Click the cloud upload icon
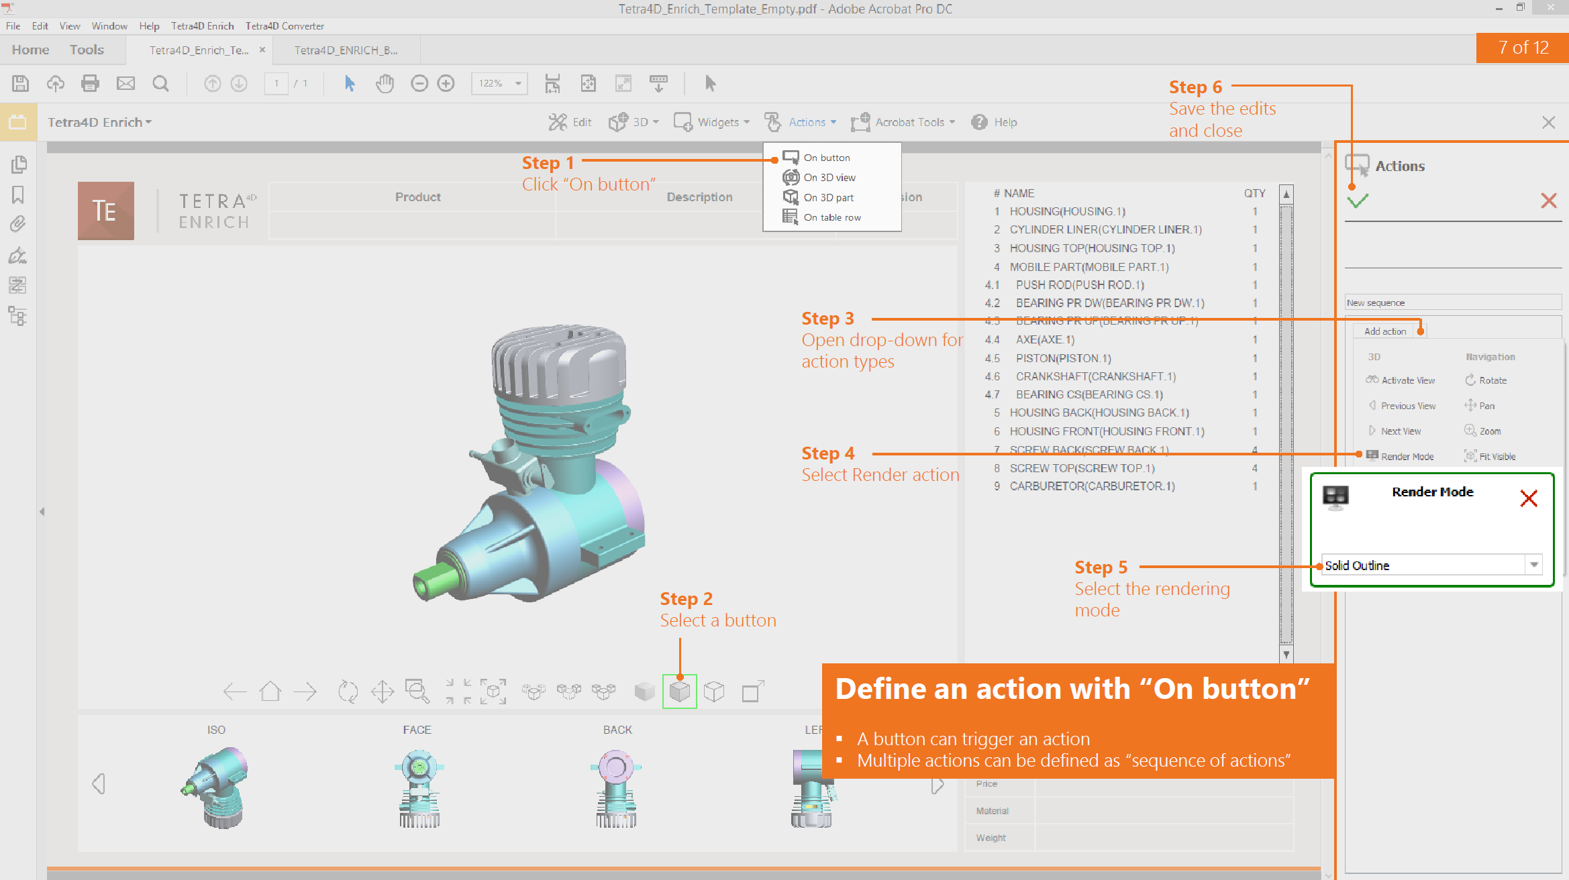Screen dimensions: 1569x880 55,83
